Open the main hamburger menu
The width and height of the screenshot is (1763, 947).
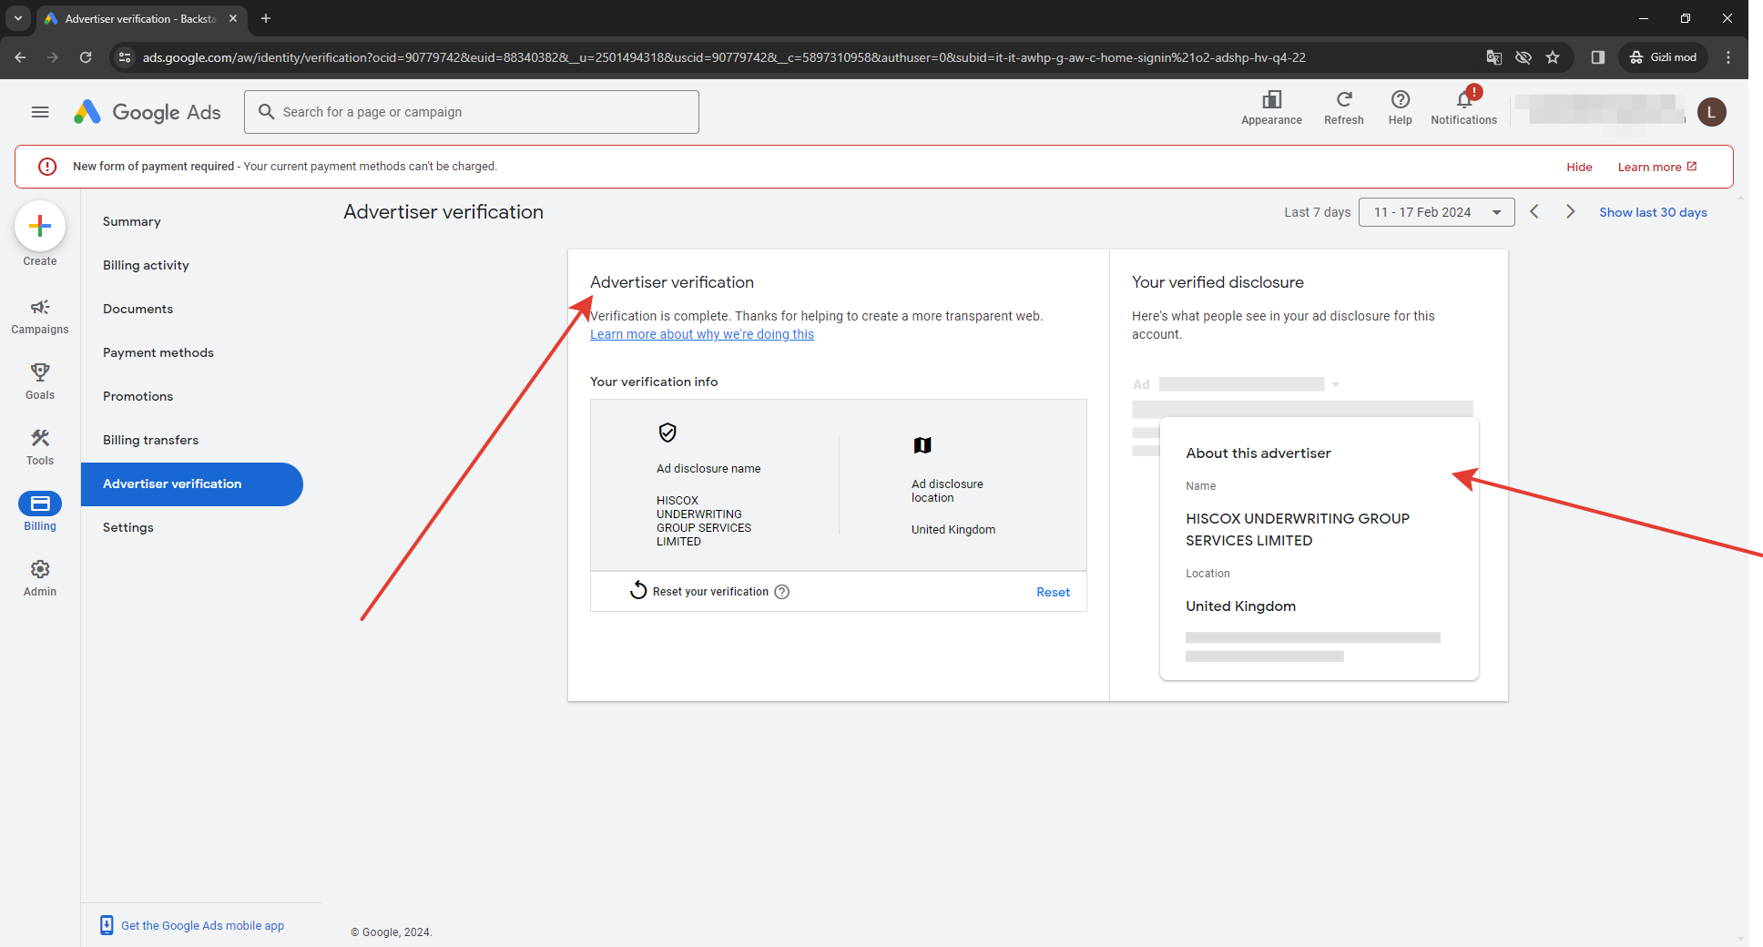[x=40, y=112]
